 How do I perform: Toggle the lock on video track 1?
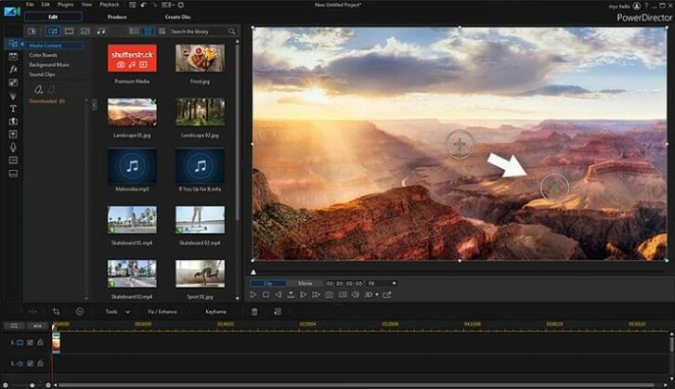[40, 343]
